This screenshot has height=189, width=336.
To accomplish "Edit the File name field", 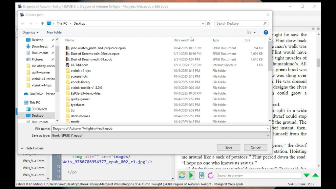I will click(158, 129).
